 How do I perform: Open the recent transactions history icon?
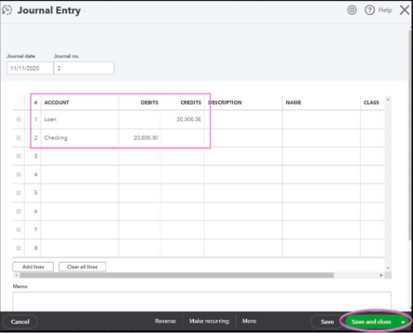click(x=7, y=11)
